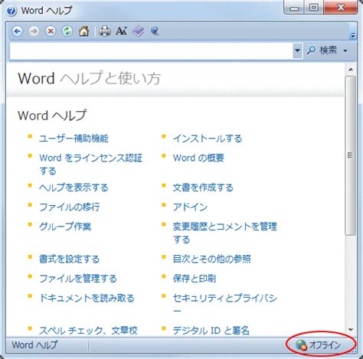Open Word をライセンス認証する link
Viewport: 363px width, 359px height.
point(90,165)
